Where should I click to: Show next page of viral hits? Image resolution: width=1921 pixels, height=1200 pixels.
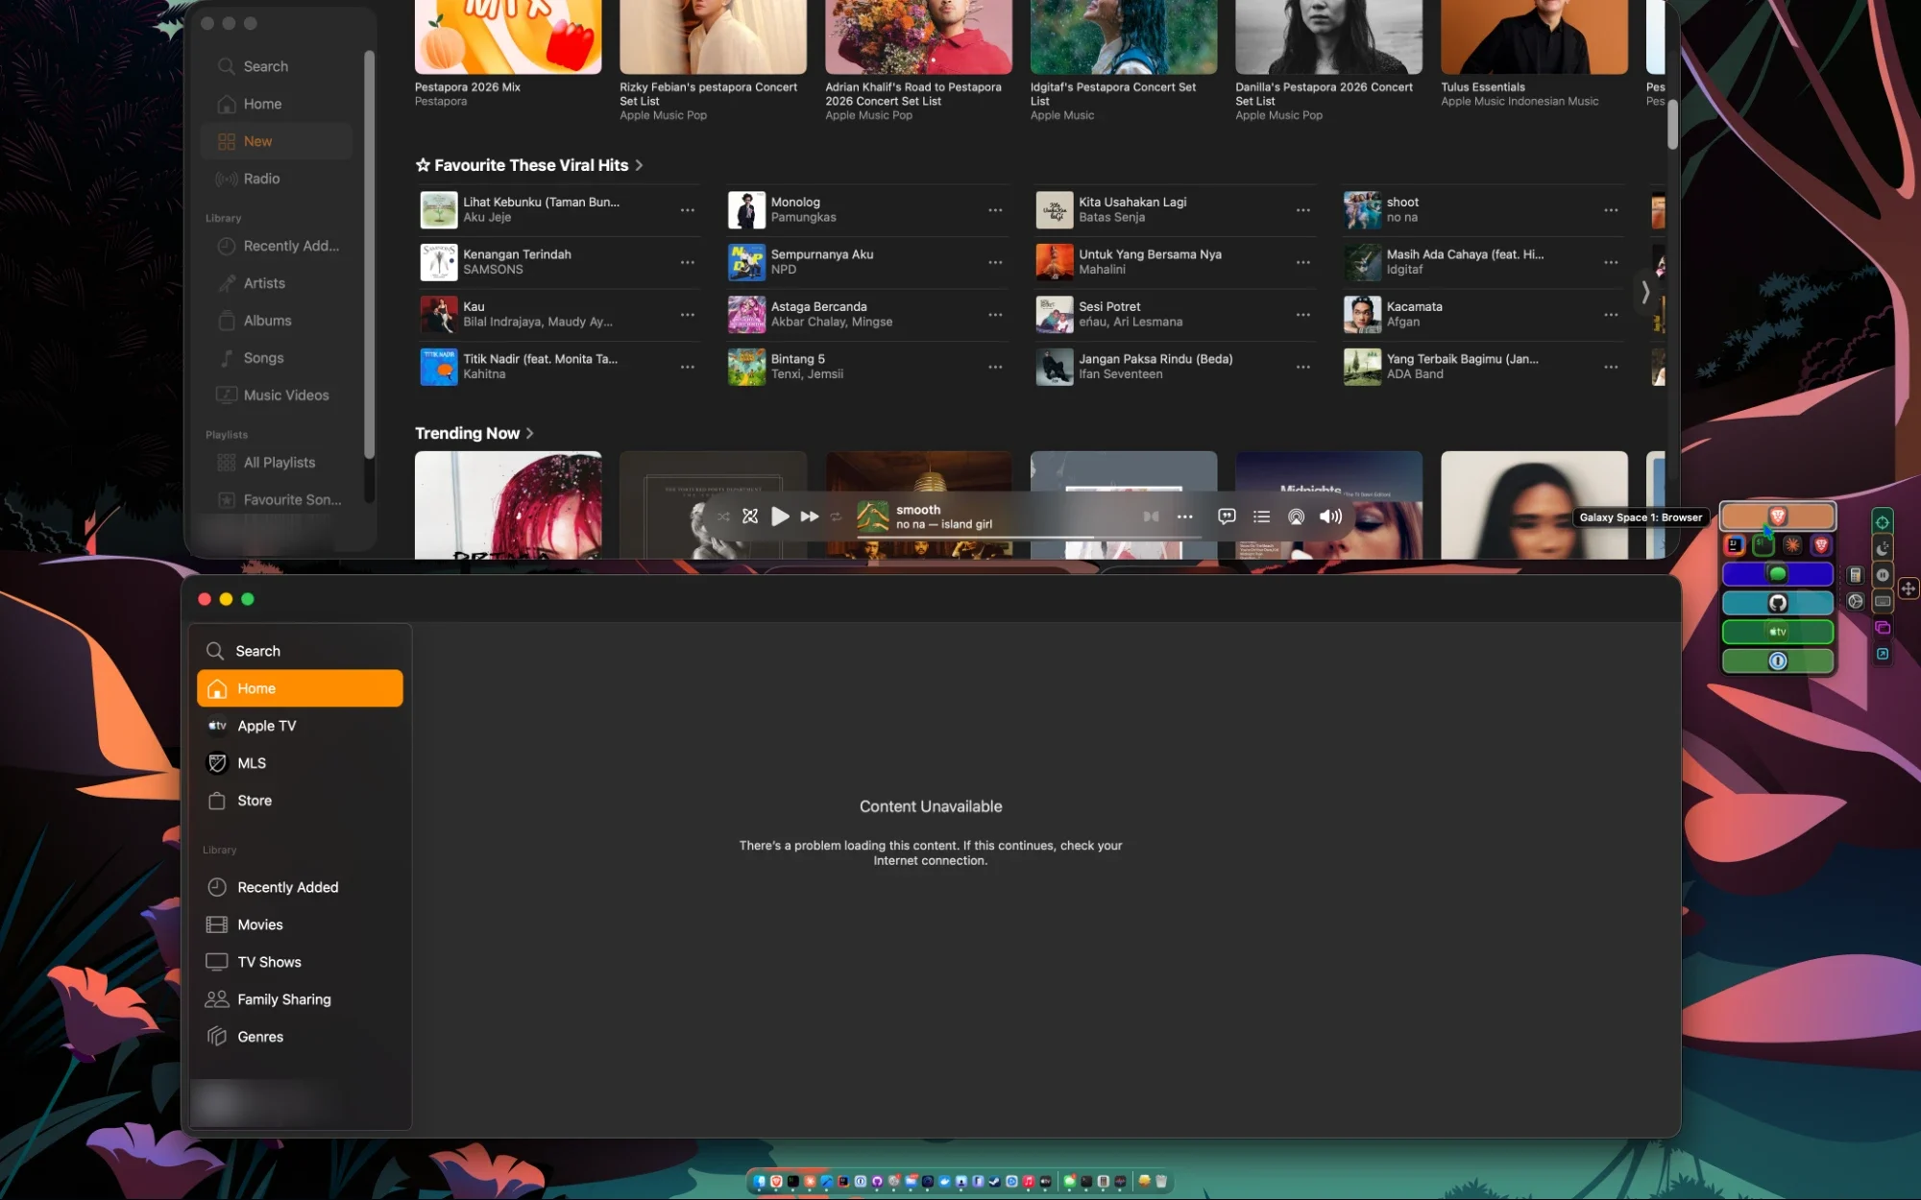(x=1645, y=292)
